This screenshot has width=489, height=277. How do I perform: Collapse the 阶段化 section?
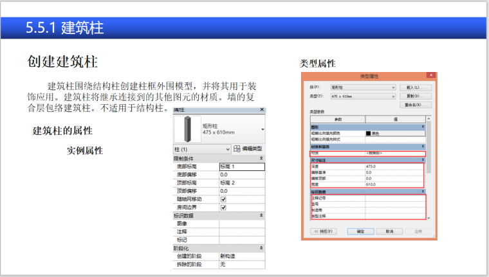tap(261, 248)
